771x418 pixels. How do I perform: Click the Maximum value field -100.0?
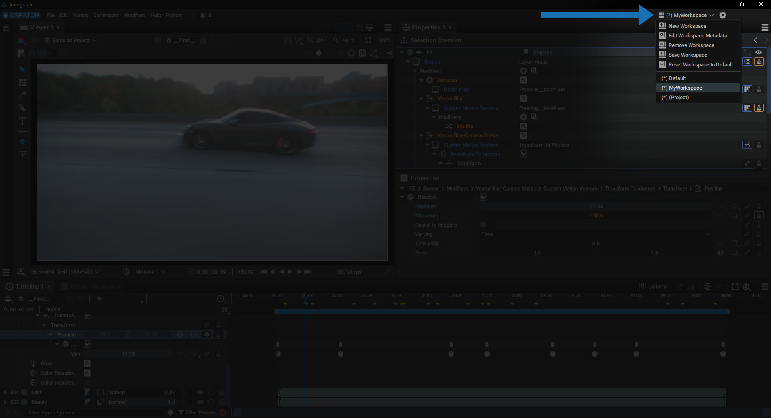click(596, 215)
